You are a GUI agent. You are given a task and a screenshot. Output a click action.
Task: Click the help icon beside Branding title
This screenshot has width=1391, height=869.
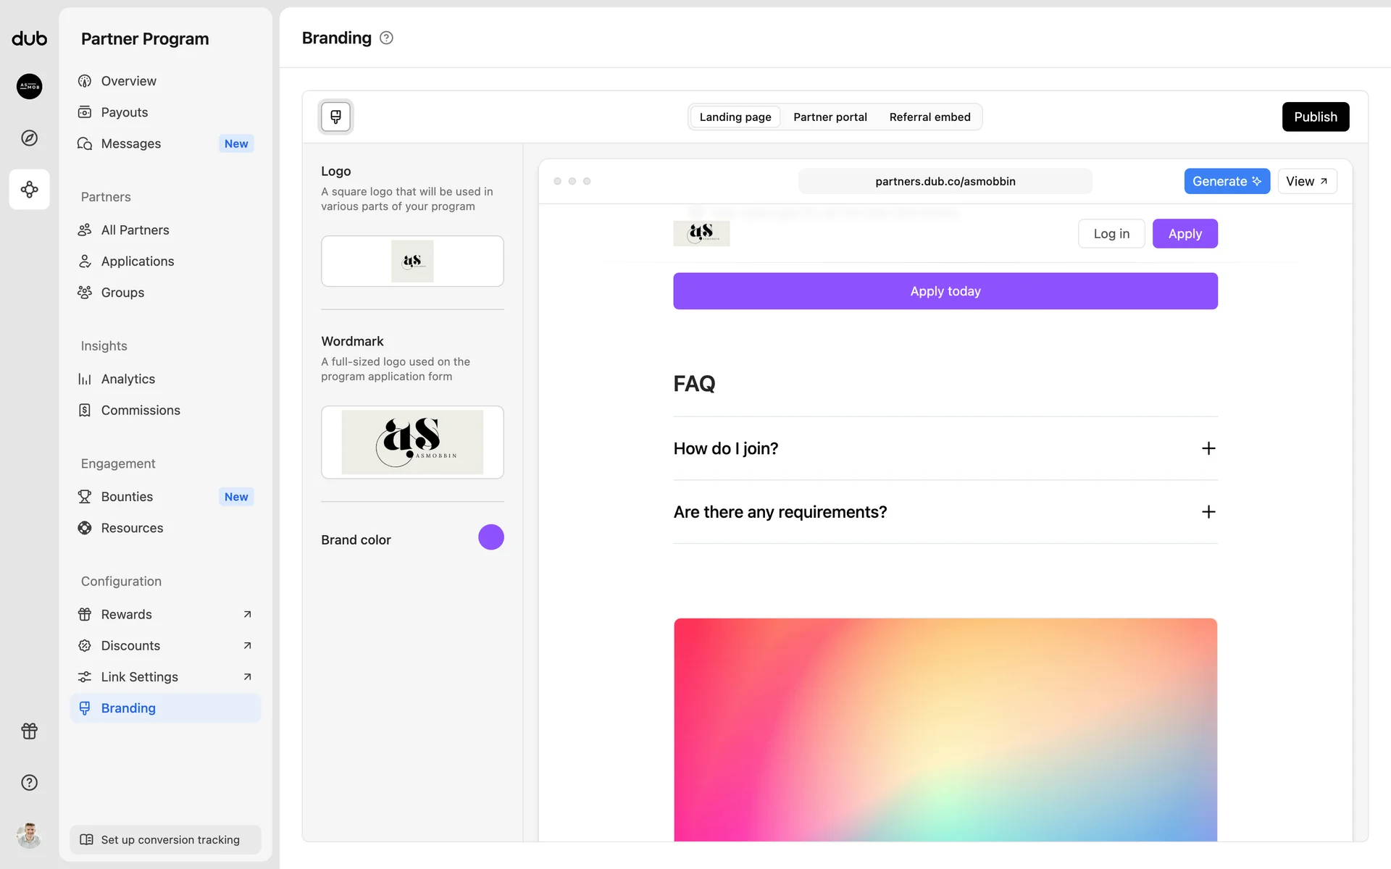pos(386,38)
